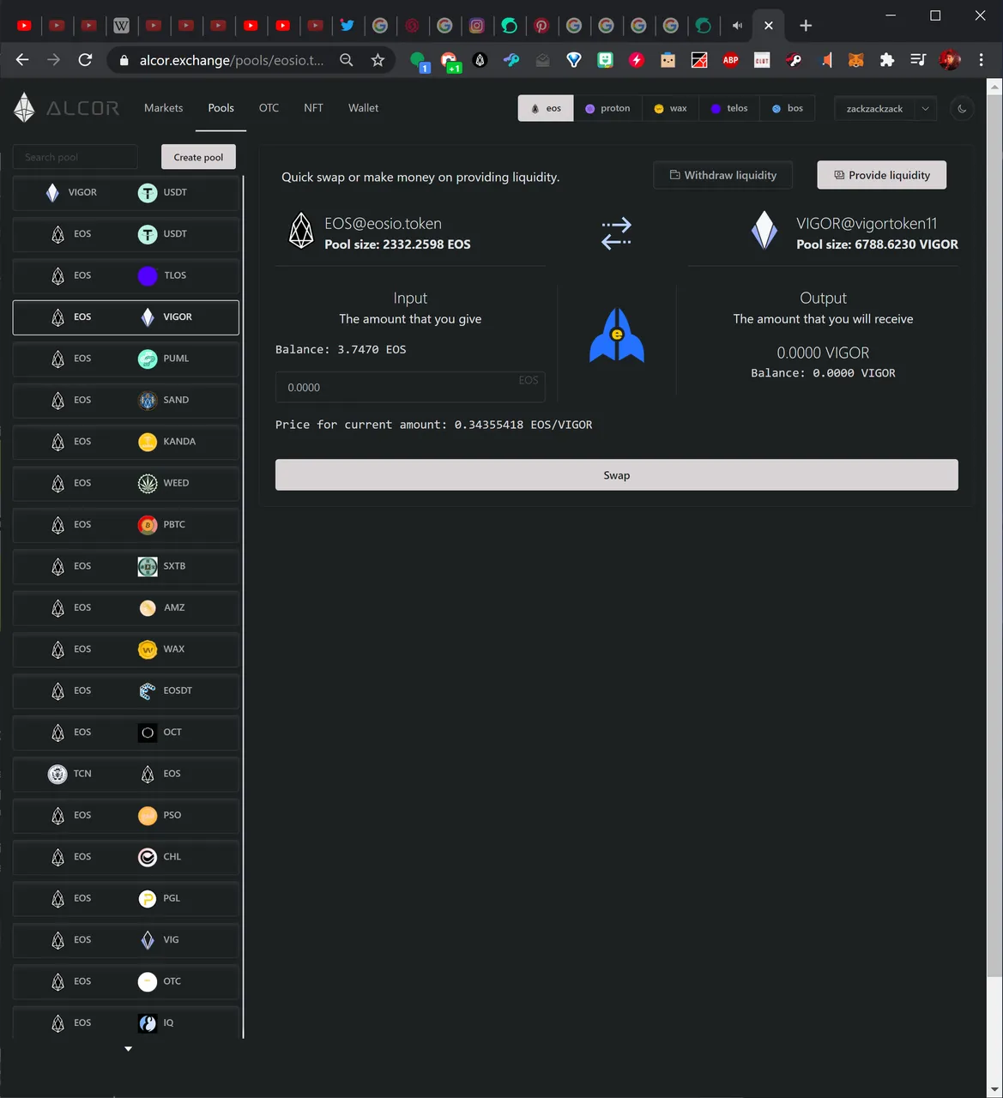Image resolution: width=1003 pixels, height=1098 pixels.
Task: Click the page vertical scrollbar
Action: point(994,535)
